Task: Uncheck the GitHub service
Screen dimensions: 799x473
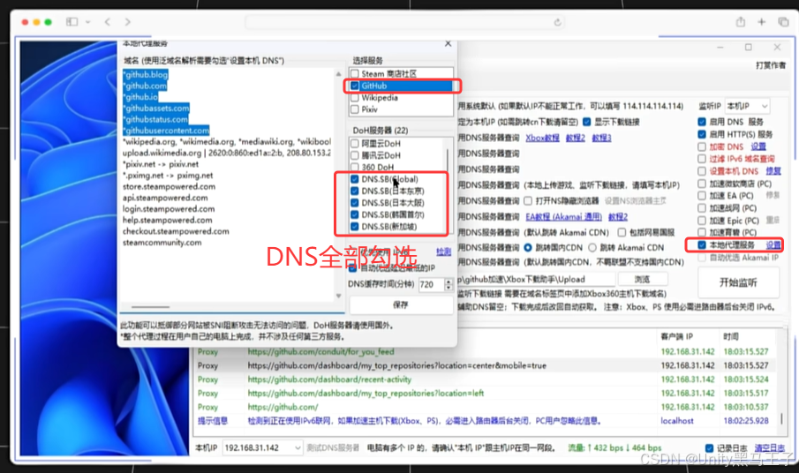Action: pyautogui.click(x=355, y=86)
